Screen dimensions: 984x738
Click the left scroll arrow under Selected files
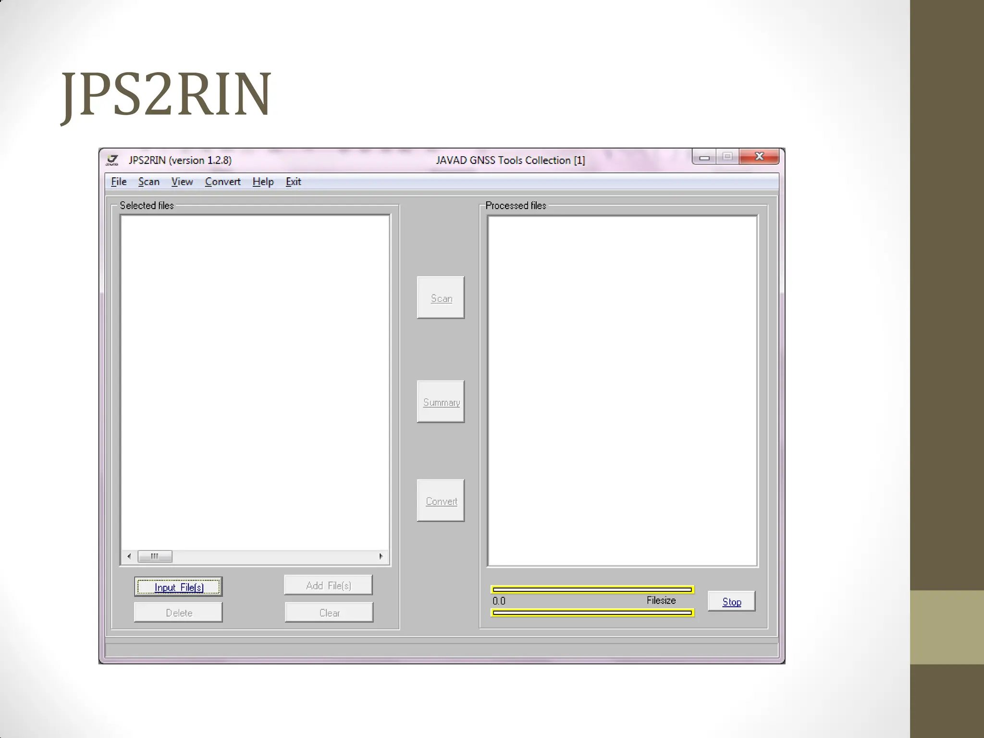pos(129,556)
